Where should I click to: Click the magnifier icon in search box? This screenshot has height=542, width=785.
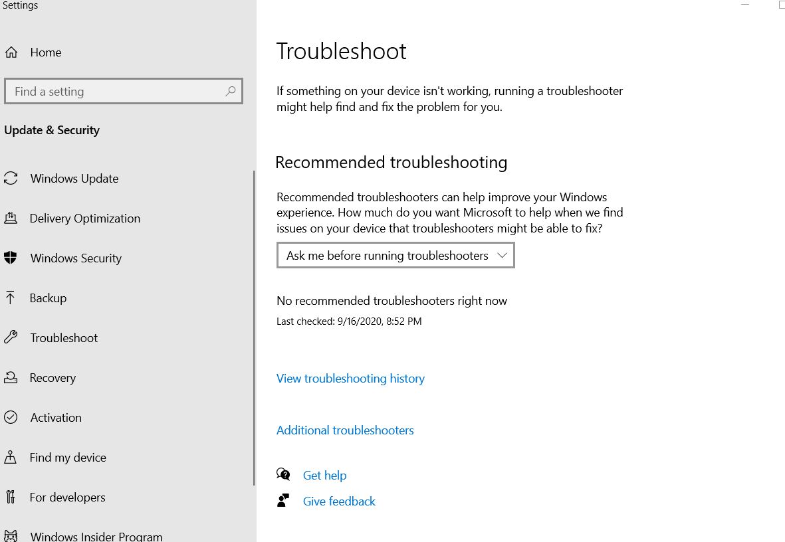click(x=230, y=91)
